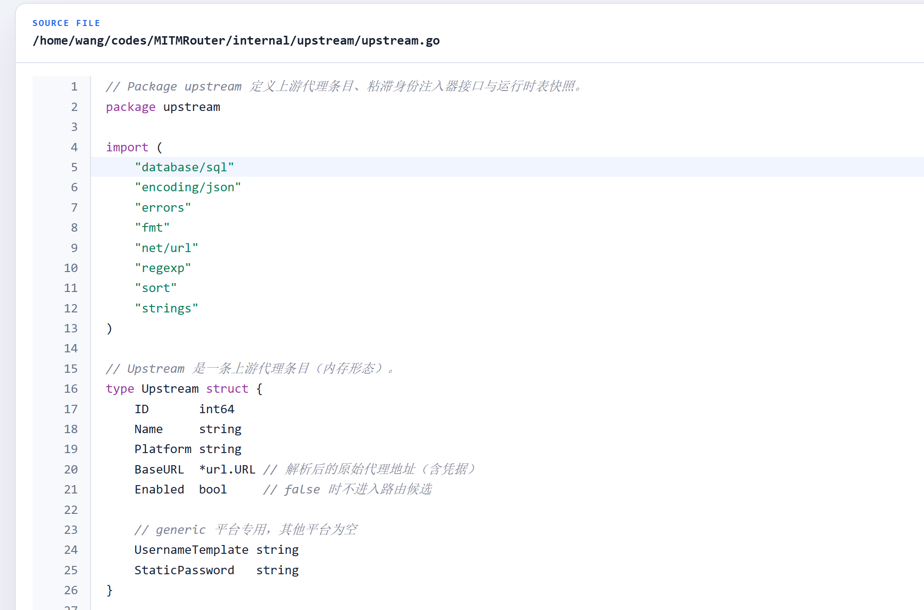The height and width of the screenshot is (610, 924).
Task: Click gutter line number 15
Action: [71, 369]
